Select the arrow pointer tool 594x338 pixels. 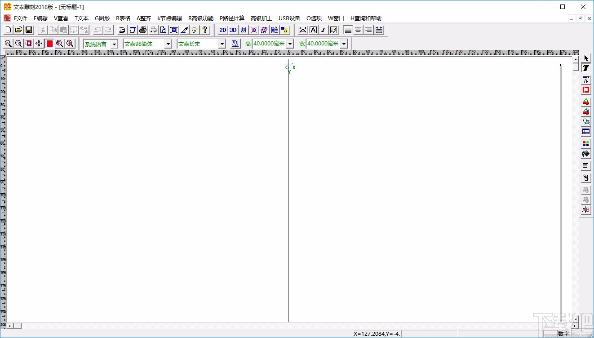coord(586,58)
